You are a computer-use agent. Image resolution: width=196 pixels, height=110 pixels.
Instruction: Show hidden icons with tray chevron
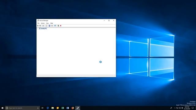(x=175, y=108)
